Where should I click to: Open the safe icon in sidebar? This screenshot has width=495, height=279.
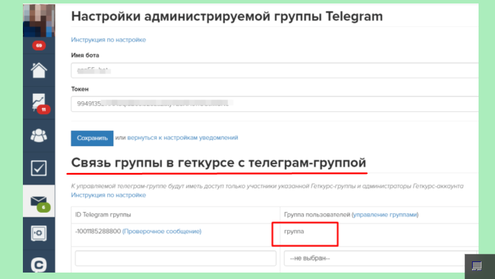click(39, 233)
